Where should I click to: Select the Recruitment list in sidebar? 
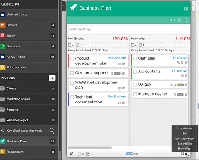pyautogui.click(x=29, y=152)
